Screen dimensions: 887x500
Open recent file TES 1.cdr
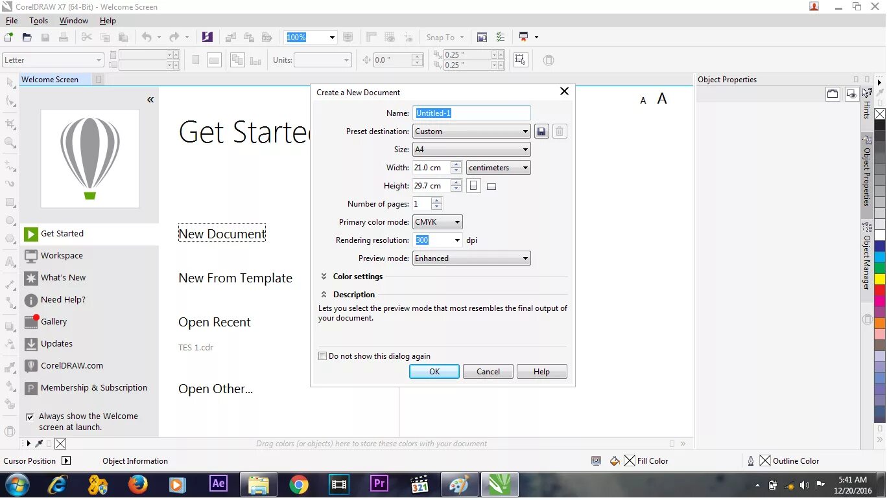click(x=196, y=348)
